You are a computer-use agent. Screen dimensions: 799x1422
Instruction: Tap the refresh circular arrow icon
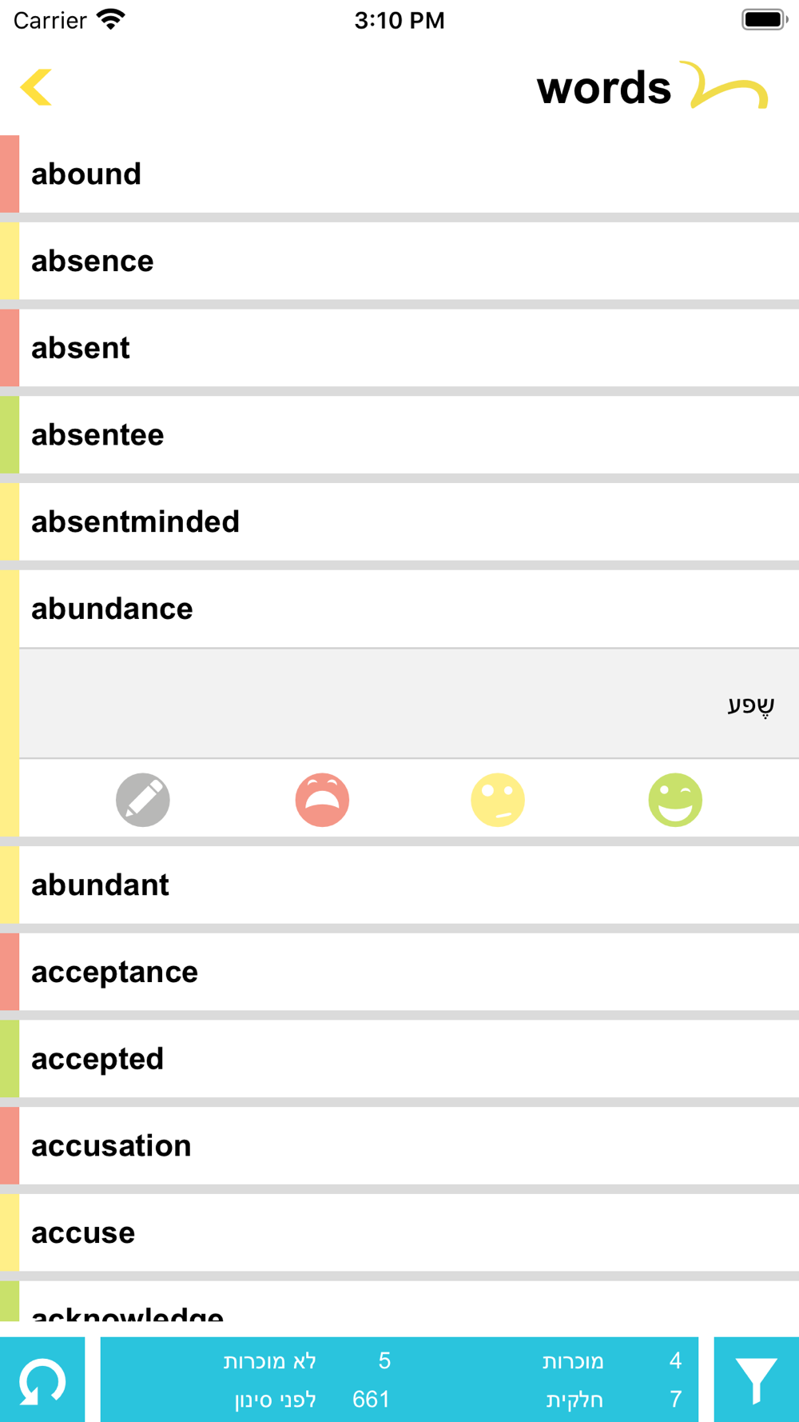tap(42, 1380)
